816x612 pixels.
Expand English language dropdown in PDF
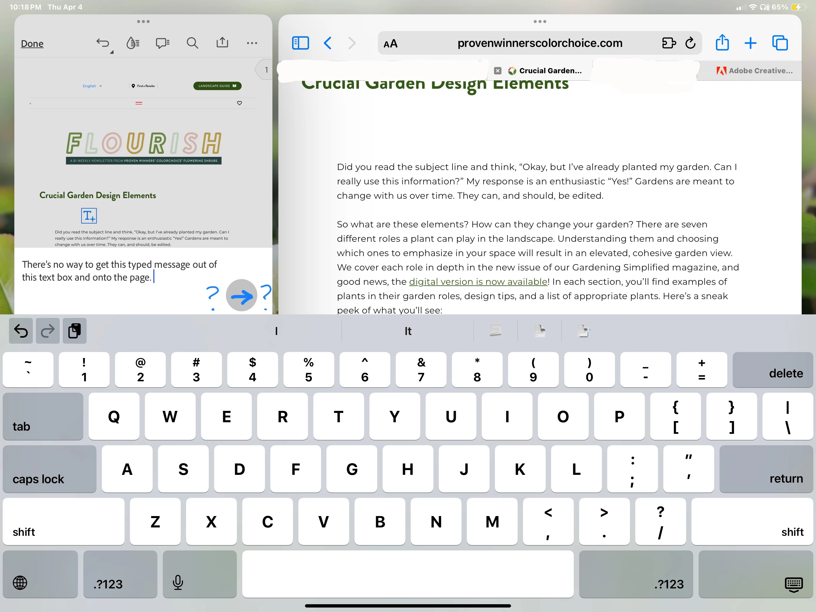(x=92, y=86)
